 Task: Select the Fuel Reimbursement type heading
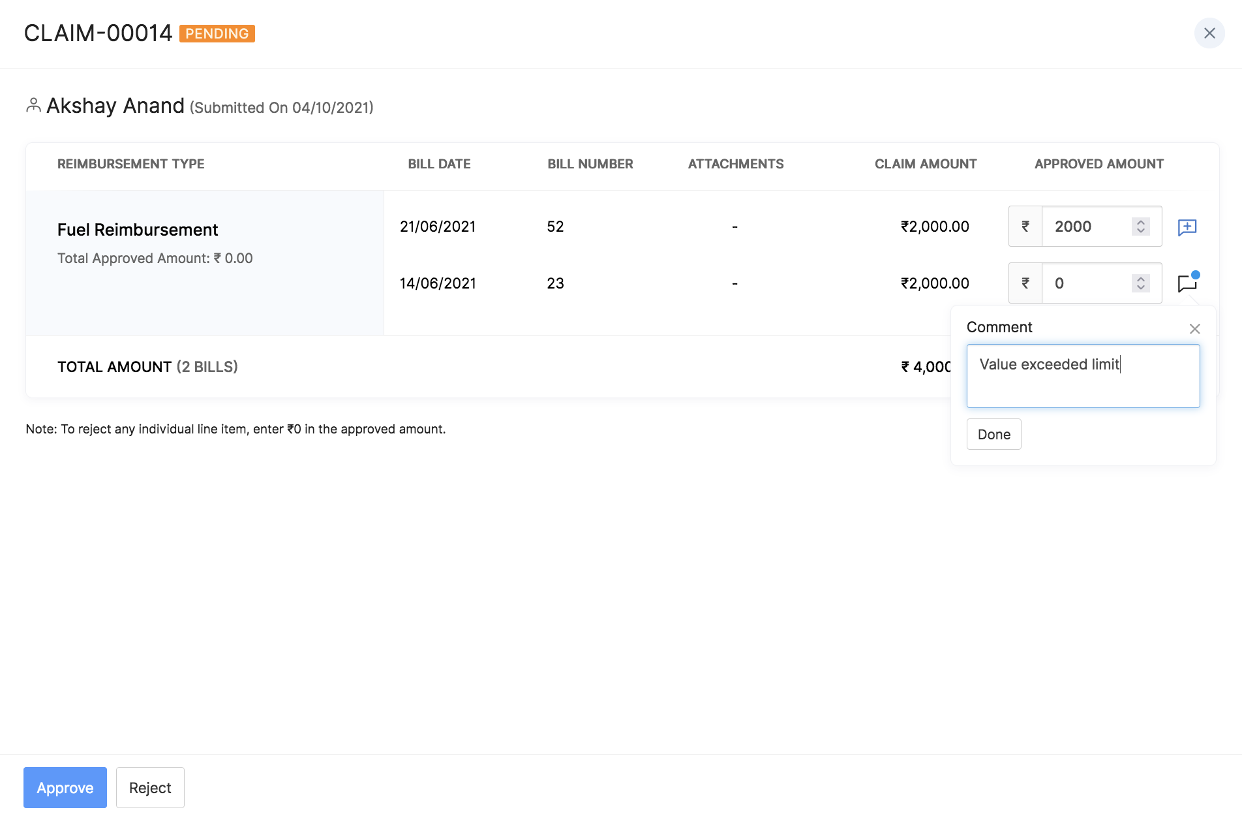(138, 230)
